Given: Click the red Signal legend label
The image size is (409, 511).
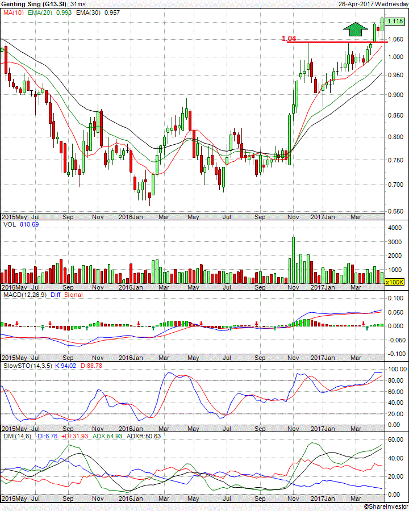Looking at the screenshot, I should pos(73,295).
